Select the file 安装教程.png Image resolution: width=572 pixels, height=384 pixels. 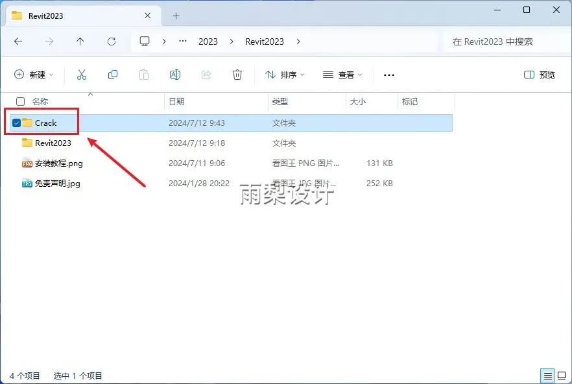tap(59, 163)
